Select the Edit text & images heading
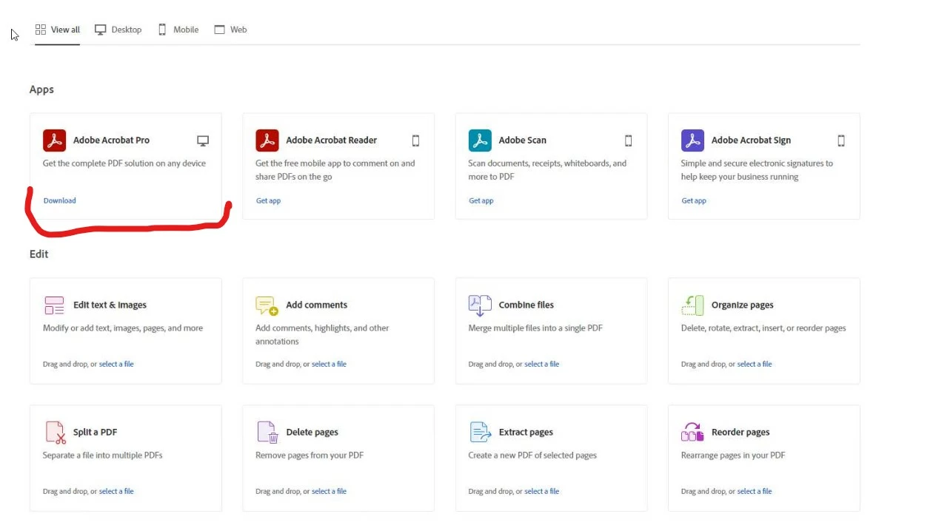 [x=110, y=305]
